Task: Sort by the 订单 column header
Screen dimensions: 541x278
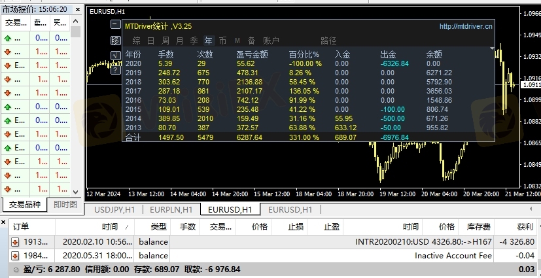Action: (31, 226)
